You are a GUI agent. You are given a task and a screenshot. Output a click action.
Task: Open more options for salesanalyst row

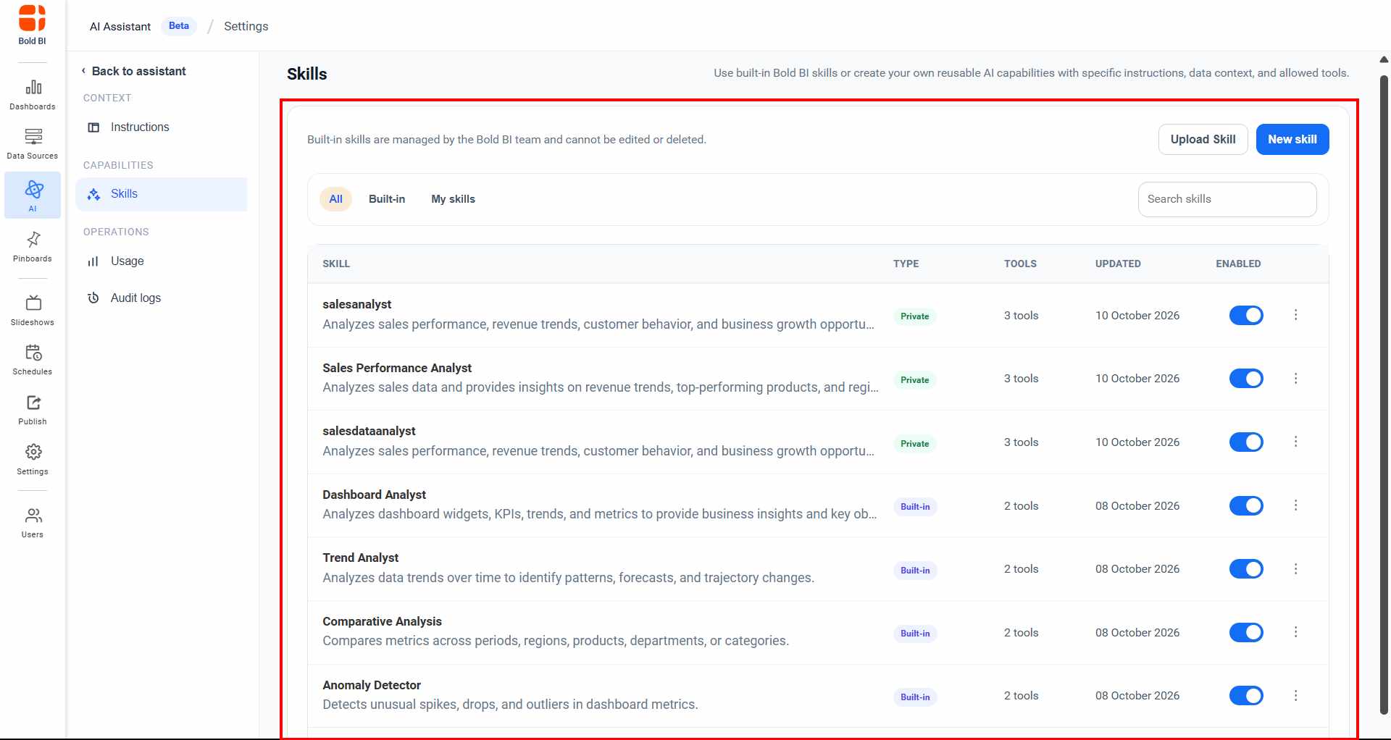[1296, 315]
